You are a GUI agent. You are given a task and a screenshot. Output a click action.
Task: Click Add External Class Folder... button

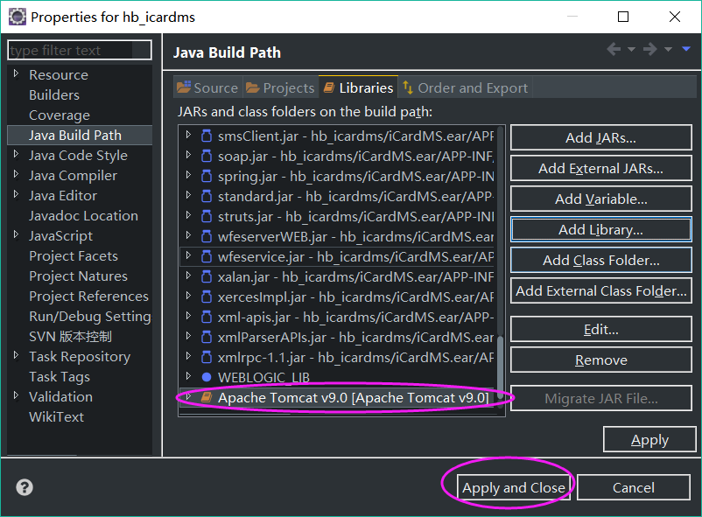[x=600, y=291]
